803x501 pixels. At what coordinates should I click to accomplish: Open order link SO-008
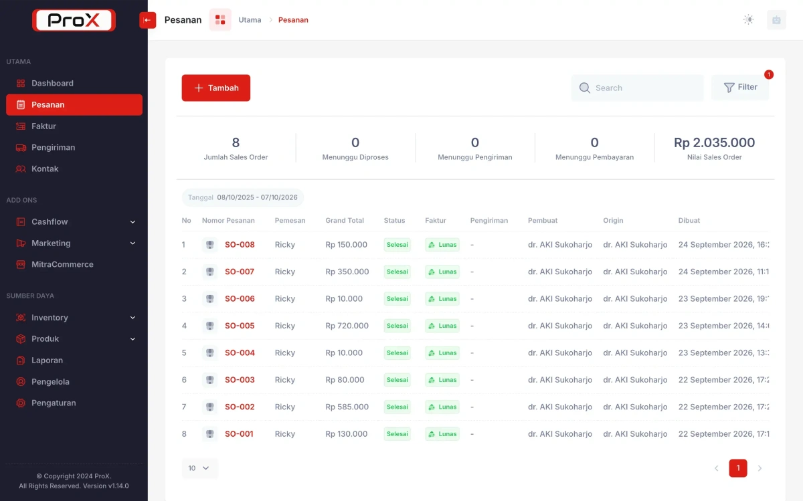tap(240, 245)
